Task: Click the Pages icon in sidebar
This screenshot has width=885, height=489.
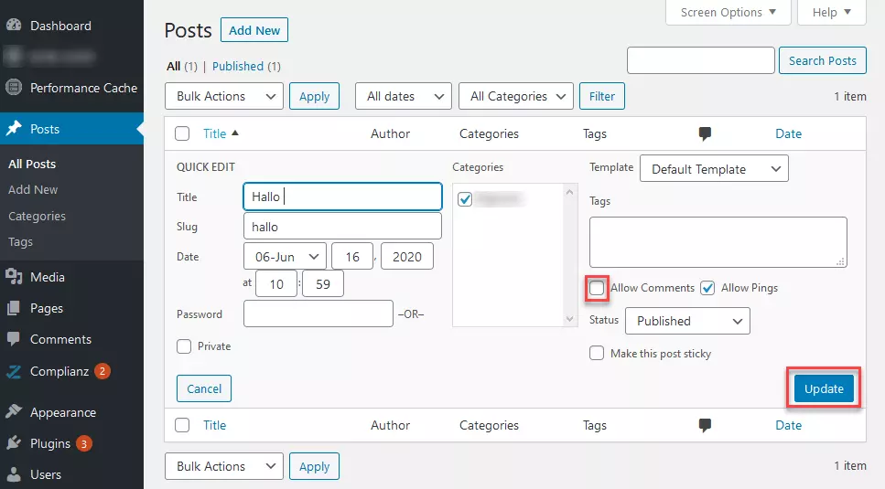Action: coord(14,308)
